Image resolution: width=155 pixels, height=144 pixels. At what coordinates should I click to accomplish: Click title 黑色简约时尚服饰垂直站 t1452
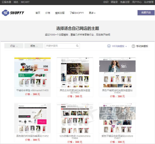[33, 136]
